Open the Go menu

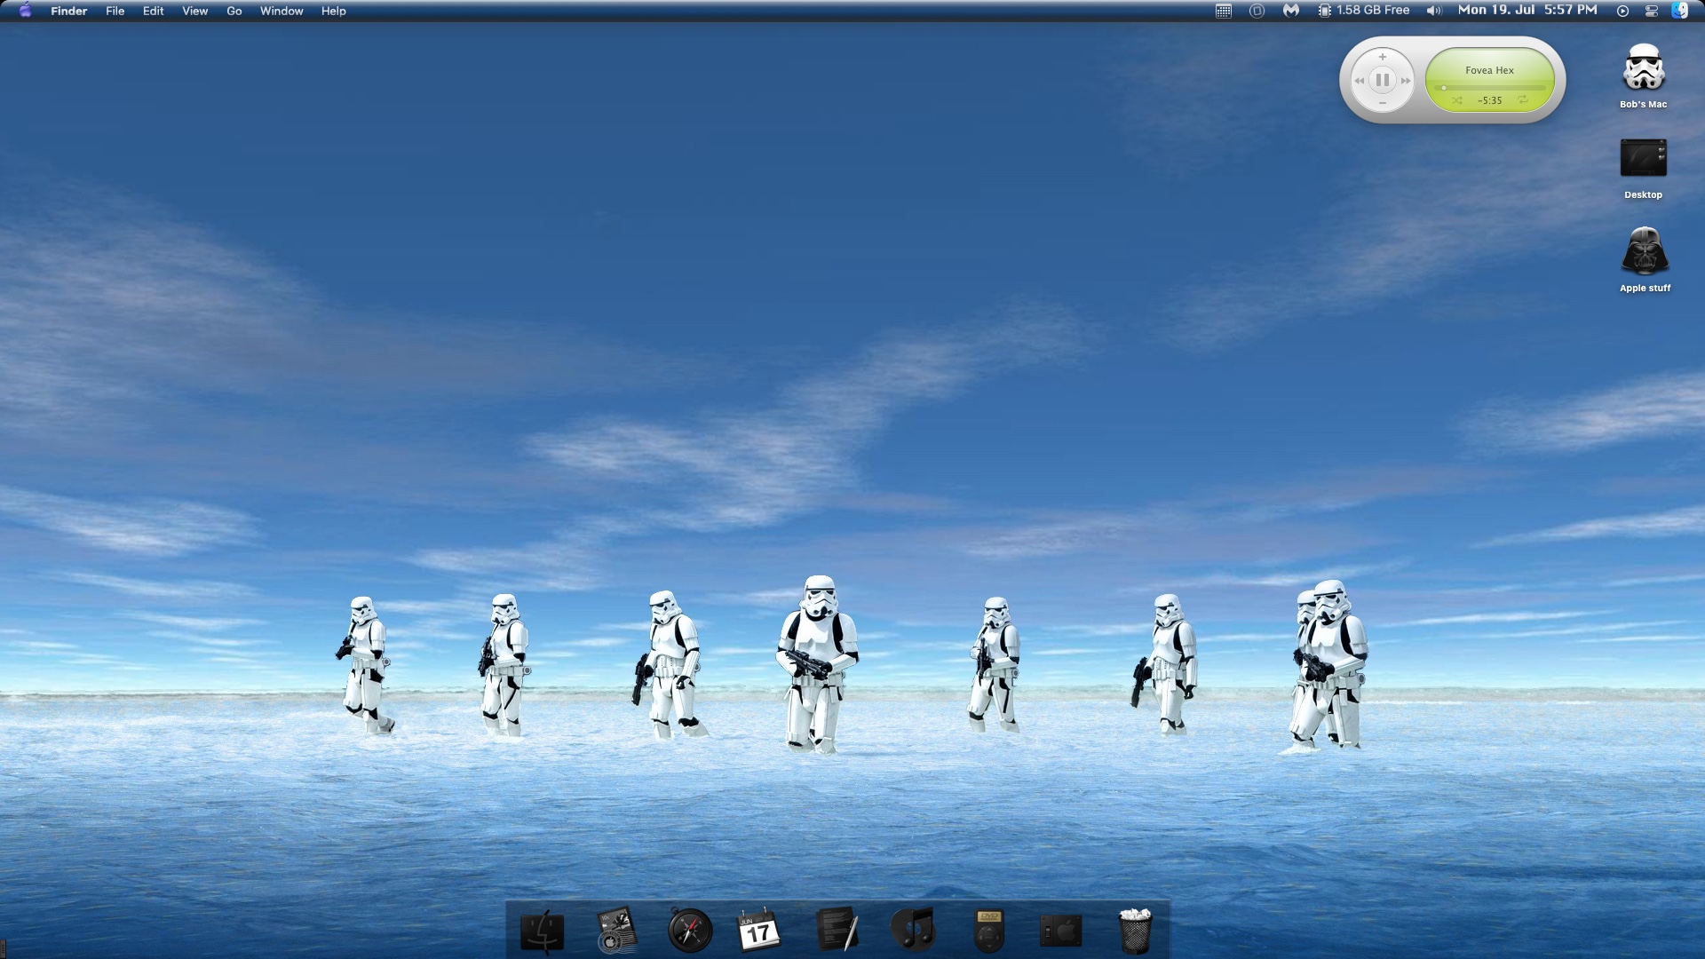coord(234,11)
